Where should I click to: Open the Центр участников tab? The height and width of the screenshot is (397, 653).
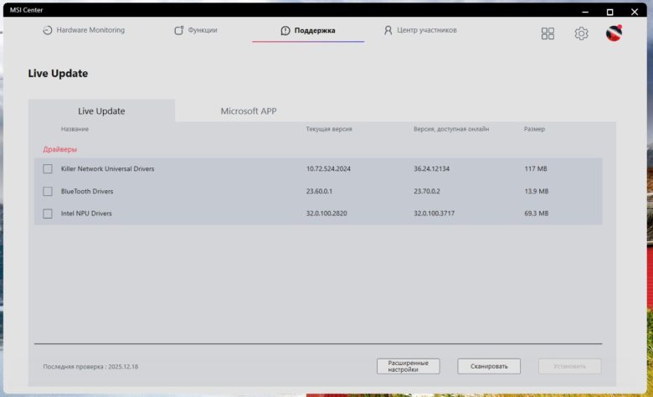click(x=419, y=30)
